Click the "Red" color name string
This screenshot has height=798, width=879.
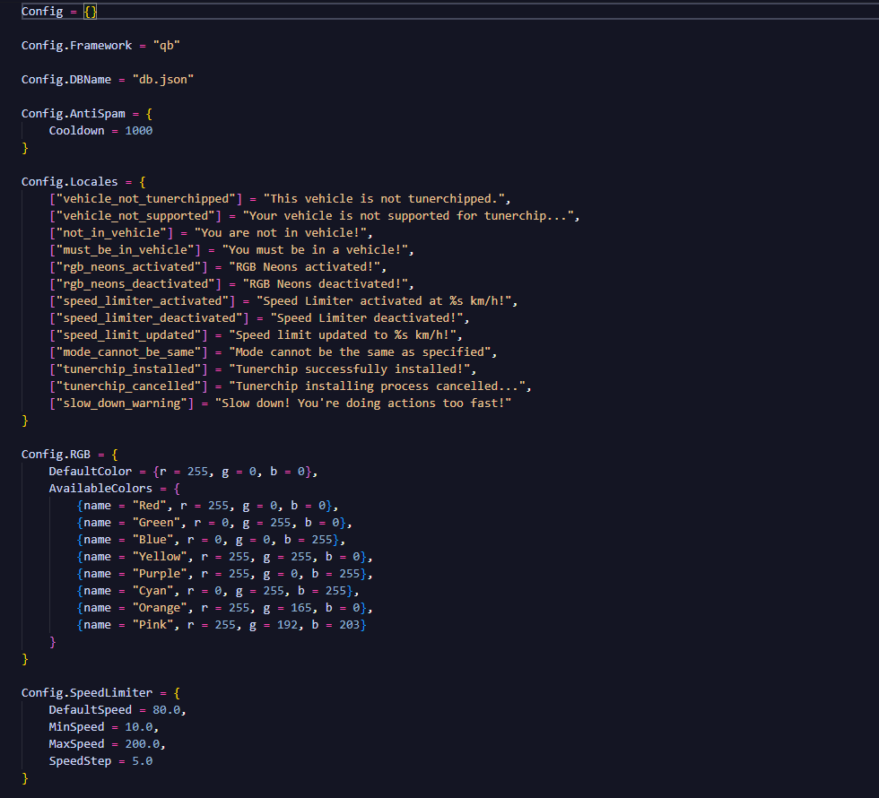pos(149,506)
